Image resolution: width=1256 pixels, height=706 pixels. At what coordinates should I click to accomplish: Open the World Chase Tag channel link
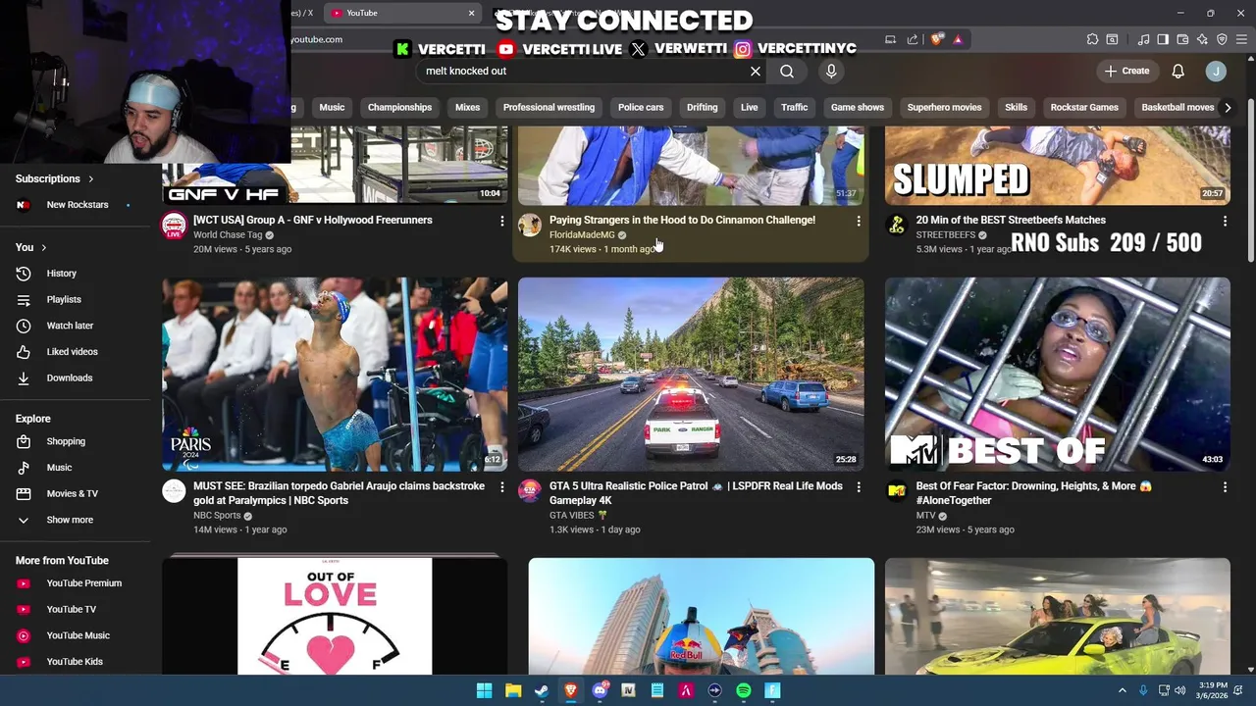tap(228, 235)
